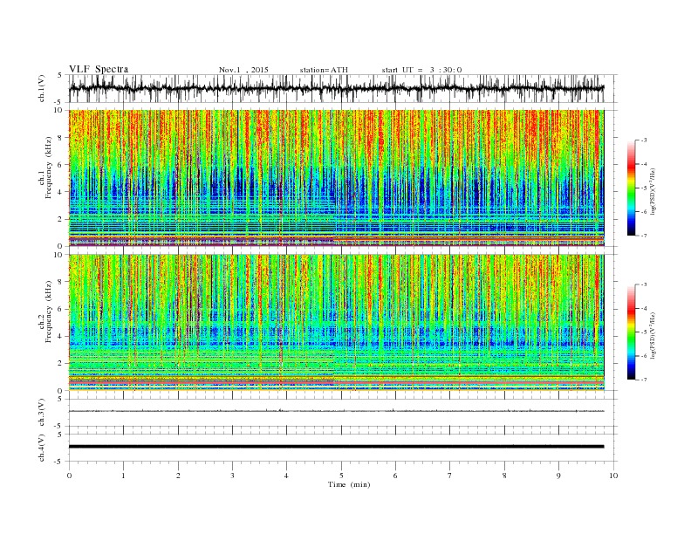The height and width of the screenshot is (534, 691).
Task: Click the ch.2 spectrogram panel
Action: (336, 323)
